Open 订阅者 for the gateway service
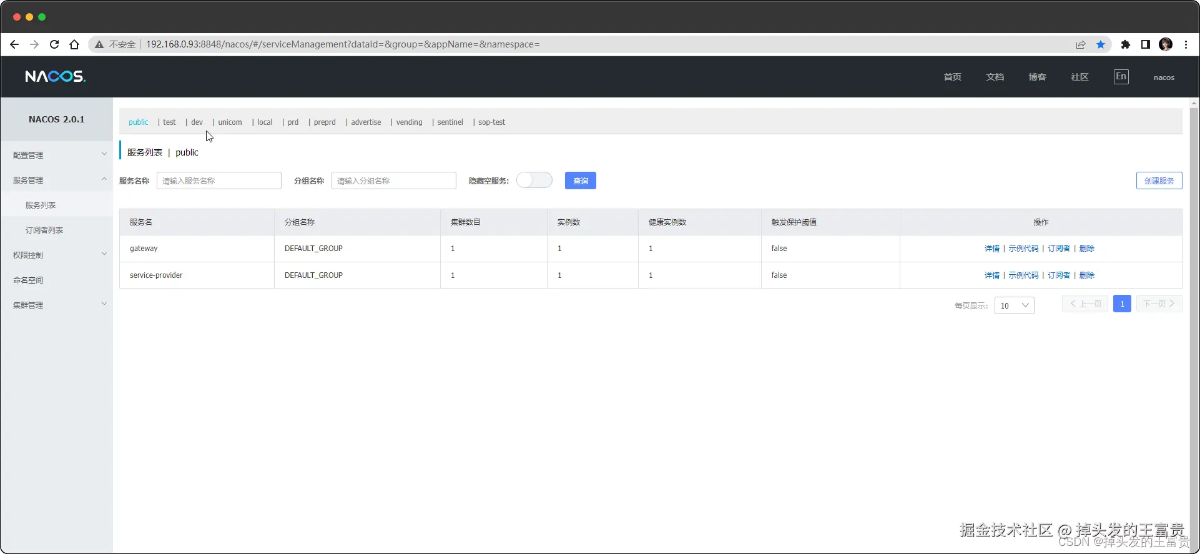This screenshot has height=554, width=1200. (1059, 249)
